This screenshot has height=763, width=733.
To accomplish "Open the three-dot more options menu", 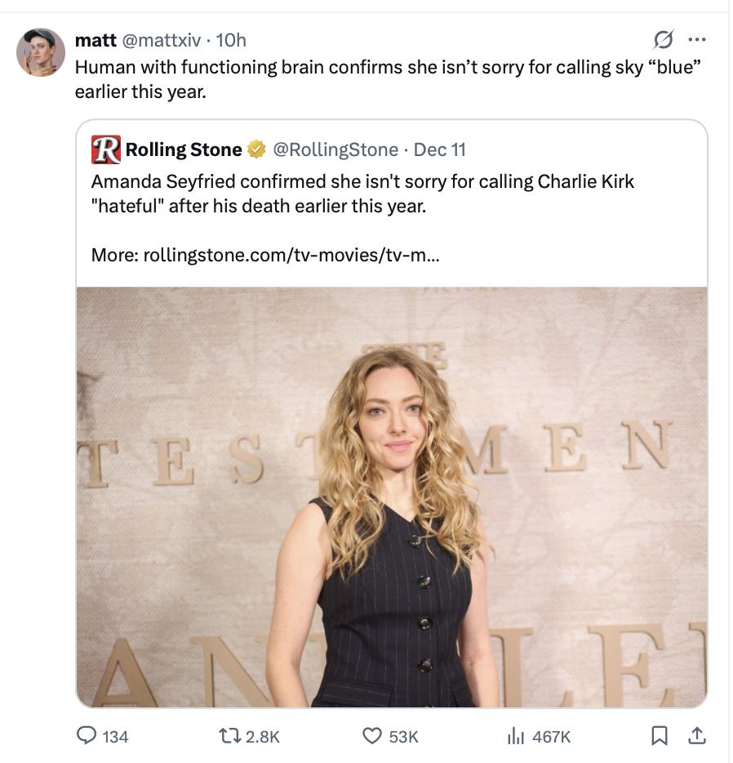I will pyautogui.click(x=696, y=39).
